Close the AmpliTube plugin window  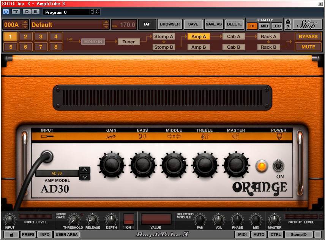320,4
